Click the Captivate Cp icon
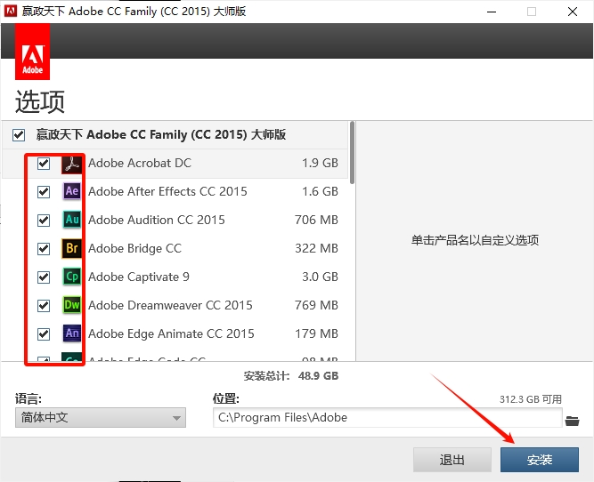This screenshot has height=482, width=594. (71, 277)
